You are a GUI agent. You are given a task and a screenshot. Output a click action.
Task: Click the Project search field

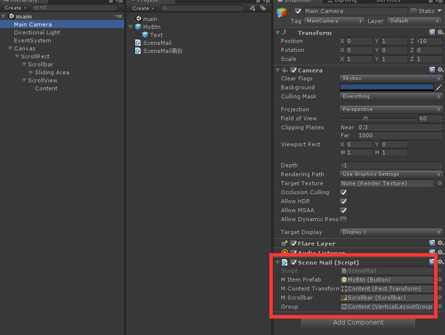[x=202, y=8]
